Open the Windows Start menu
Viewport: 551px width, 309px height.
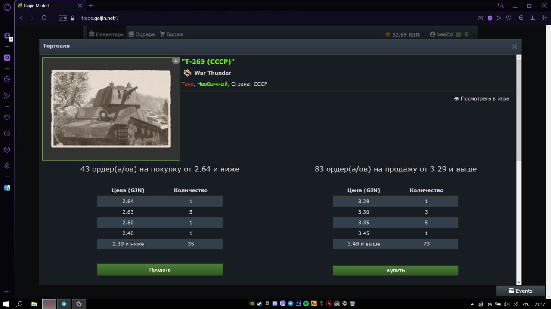click(6, 304)
